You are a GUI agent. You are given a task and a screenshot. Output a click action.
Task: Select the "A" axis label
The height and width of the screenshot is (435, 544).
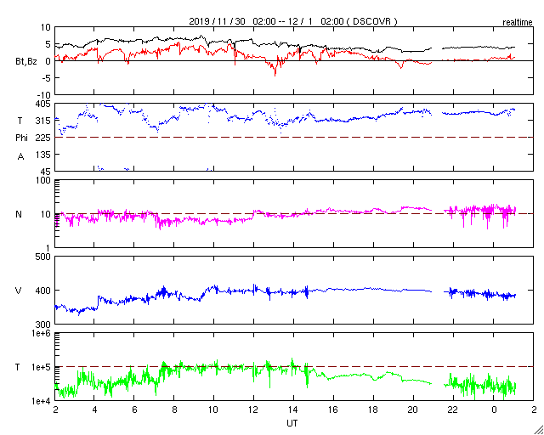[x=20, y=157]
